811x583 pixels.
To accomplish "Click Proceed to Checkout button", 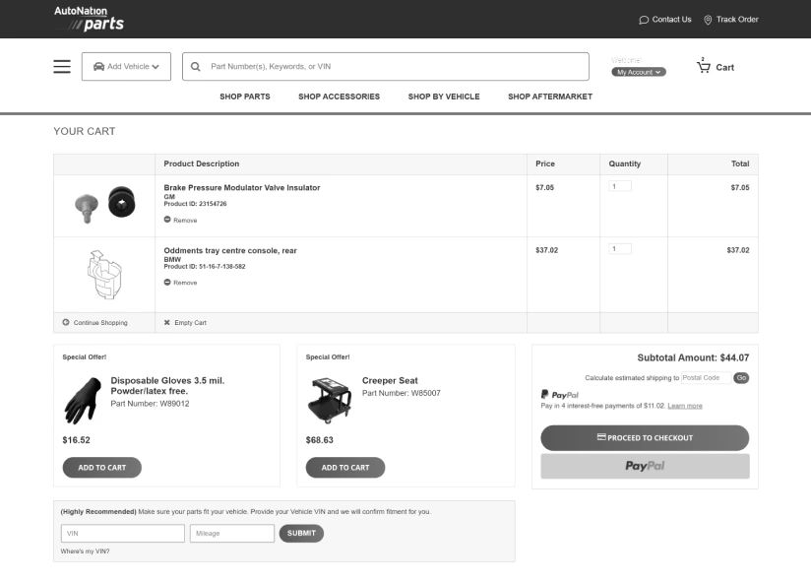I will click(645, 437).
